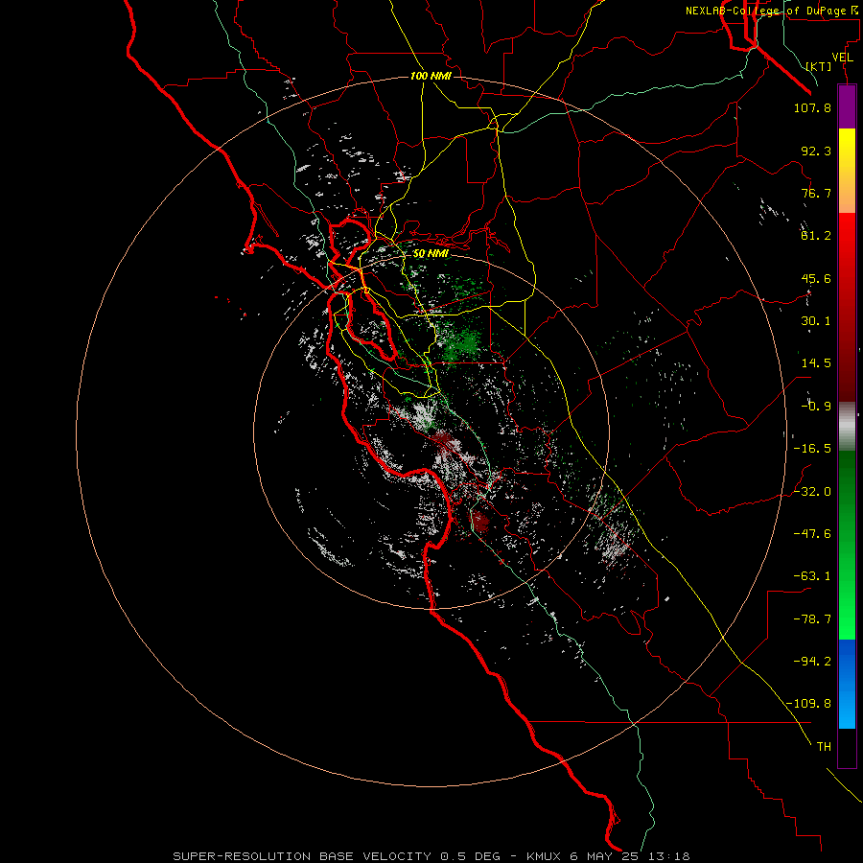Click the yellow-orange segment of the color bar
The width and height of the screenshot is (863, 863).
(847, 171)
